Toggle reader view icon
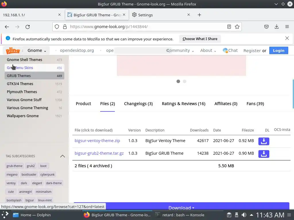The width and height of the screenshot is (294, 220). pos(229,27)
